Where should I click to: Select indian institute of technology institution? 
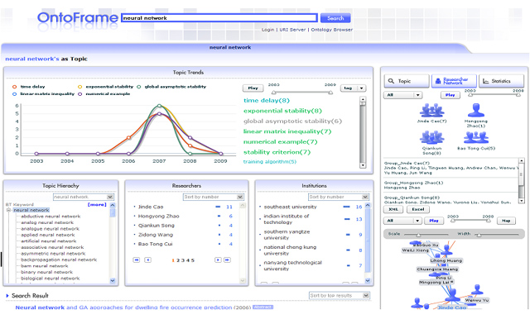[x=287, y=219]
